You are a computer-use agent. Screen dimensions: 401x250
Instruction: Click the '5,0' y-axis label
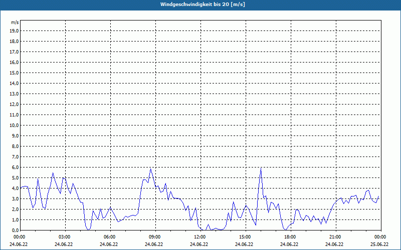[15, 178]
